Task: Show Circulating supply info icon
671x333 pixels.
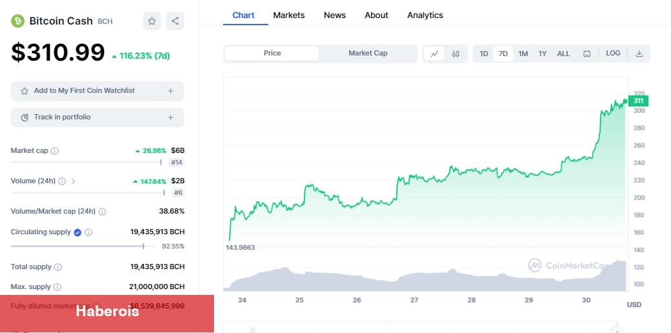Action: click(x=89, y=232)
